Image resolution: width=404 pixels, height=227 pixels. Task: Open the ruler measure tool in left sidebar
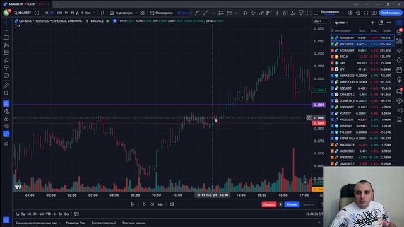tap(6, 86)
